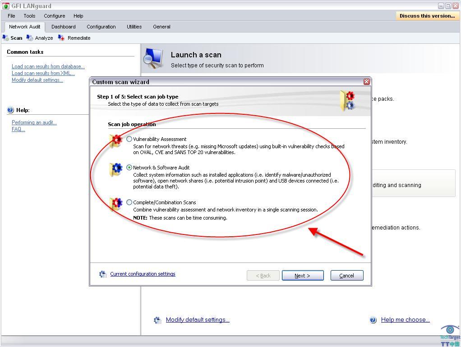Click the 'Step 1 of 5: Select scan job type' heading
The width and height of the screenshot is (461, 347).
coord(138,97)
